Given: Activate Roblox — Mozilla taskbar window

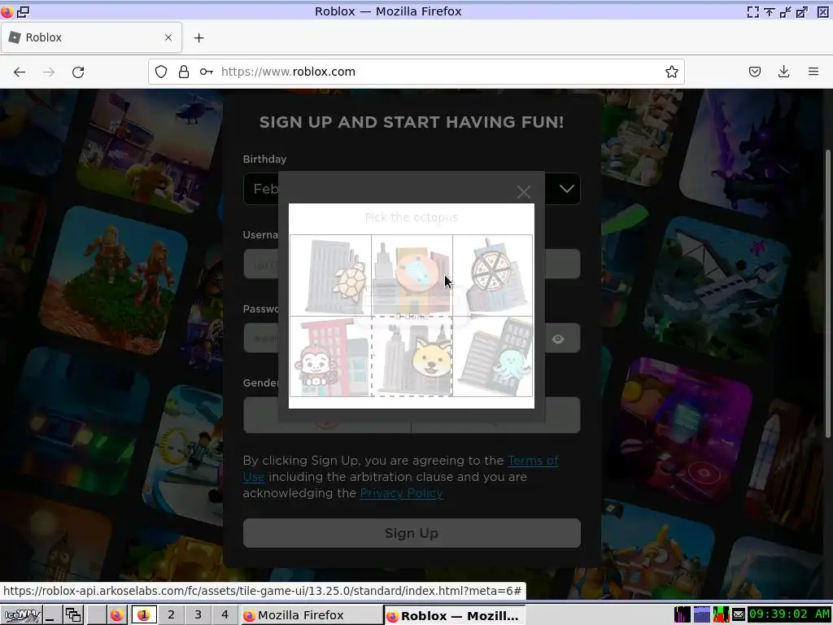Looking at the screenshot, I should [455, 615].
